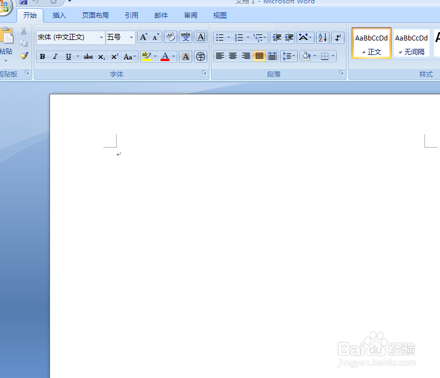
Task: Grow font size with large A button
Action: (143, 37)
